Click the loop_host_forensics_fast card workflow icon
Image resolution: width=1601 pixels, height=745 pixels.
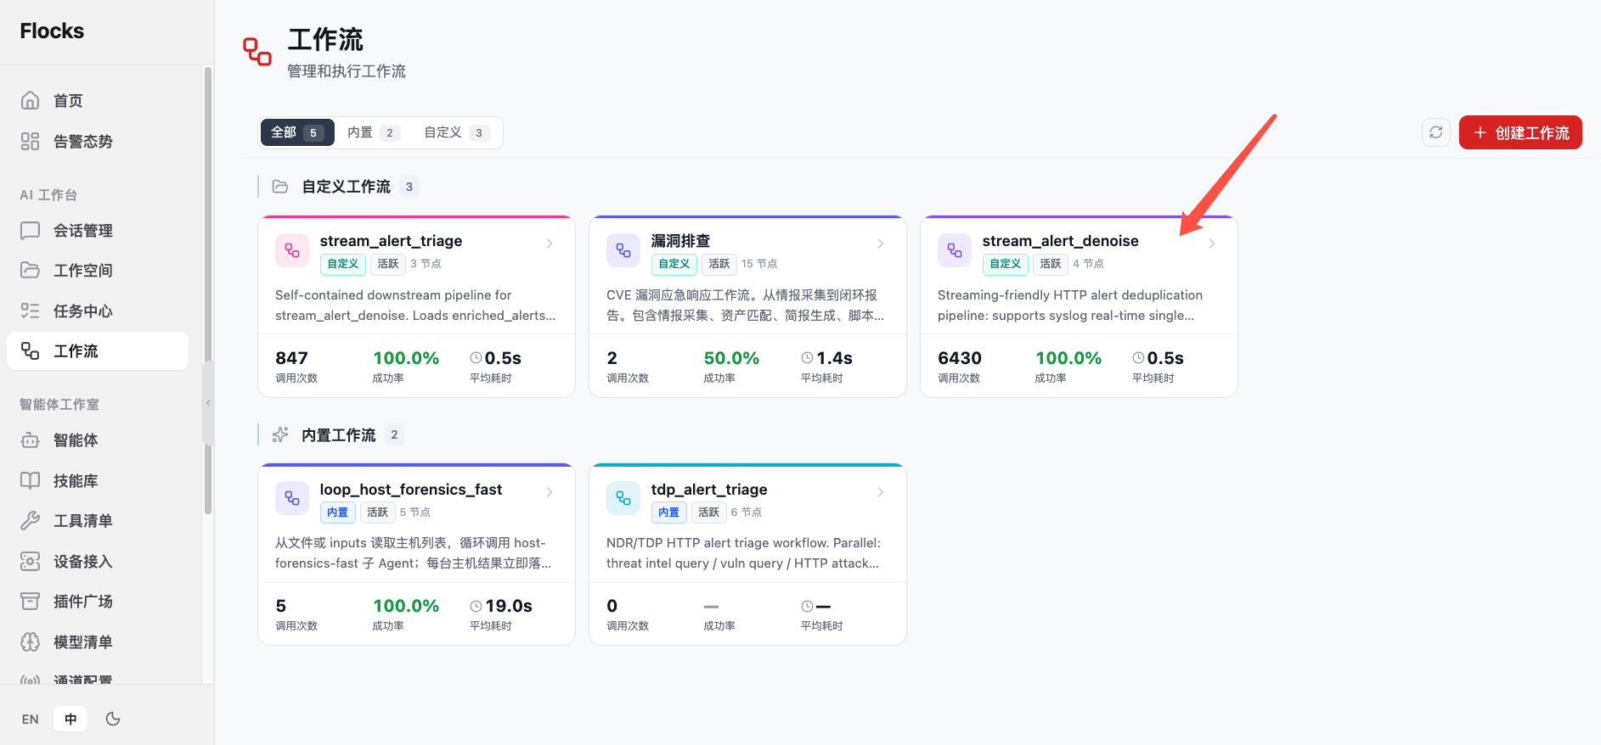(x=292, y=498)
